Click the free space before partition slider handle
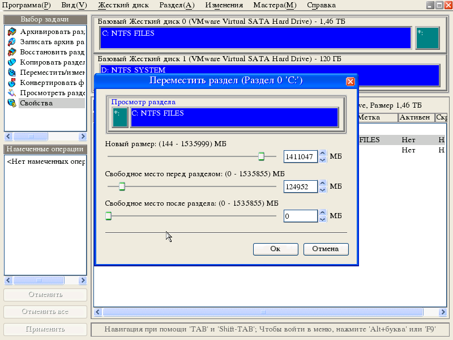The image size is (453, 340). click(121, 186)
